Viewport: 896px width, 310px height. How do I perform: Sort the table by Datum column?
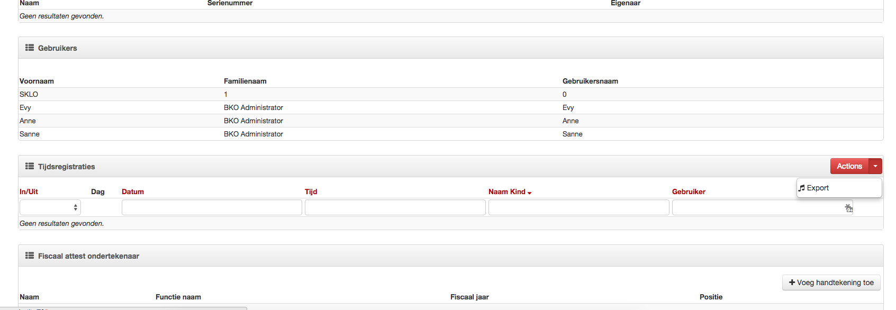[133, 192]
